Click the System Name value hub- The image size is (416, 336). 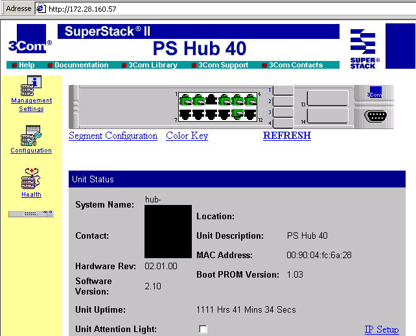[x=153, y=199]
